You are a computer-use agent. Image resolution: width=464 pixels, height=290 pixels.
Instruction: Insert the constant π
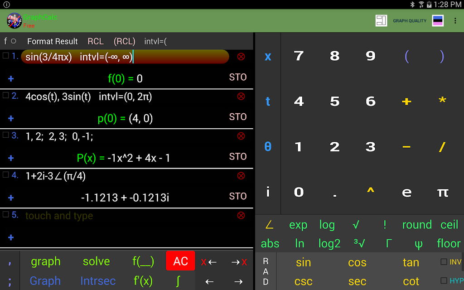(x=443, y=192)
